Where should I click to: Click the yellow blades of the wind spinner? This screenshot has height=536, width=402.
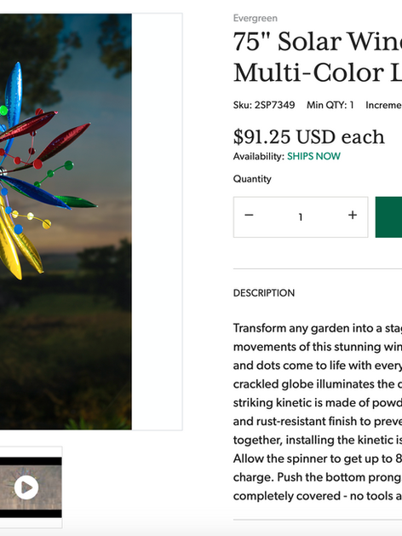click(x=14, y=246)
